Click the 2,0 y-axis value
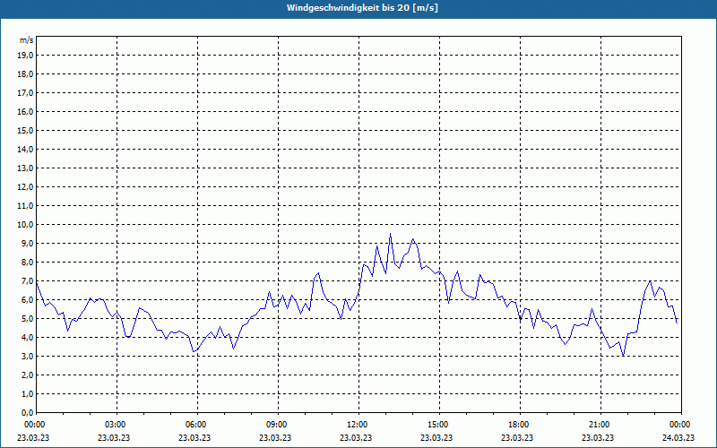717x448 pixels. pos(27,375)
